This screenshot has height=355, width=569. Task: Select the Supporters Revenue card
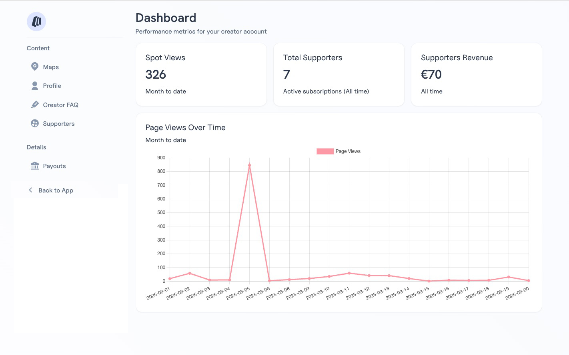pyautogui.click(x=476, y=75)
